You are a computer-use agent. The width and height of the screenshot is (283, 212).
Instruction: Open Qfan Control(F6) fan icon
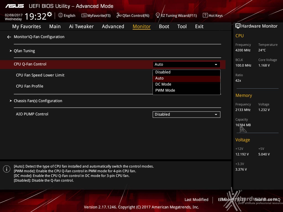(x=119, y=15)
